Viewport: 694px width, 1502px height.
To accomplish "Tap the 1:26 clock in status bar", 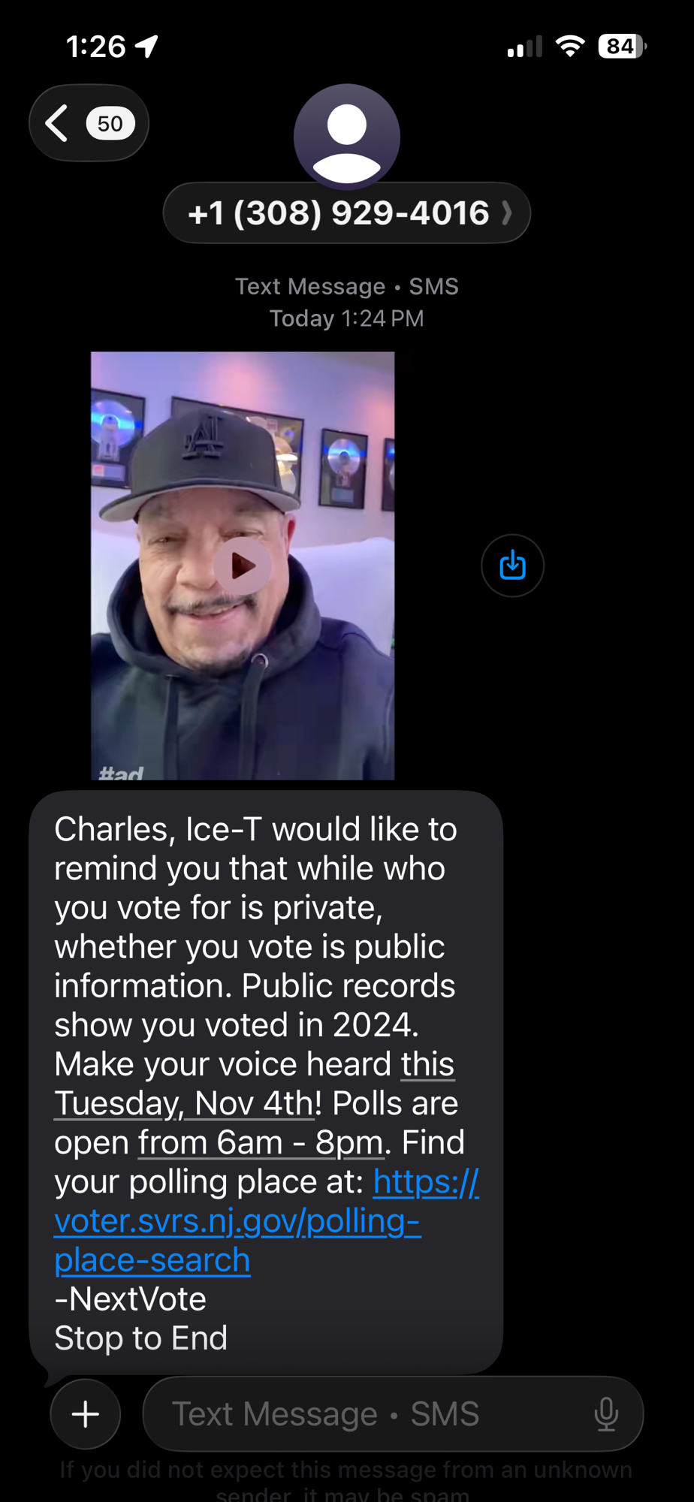I will pyautogui.click(x=96, y=47).
